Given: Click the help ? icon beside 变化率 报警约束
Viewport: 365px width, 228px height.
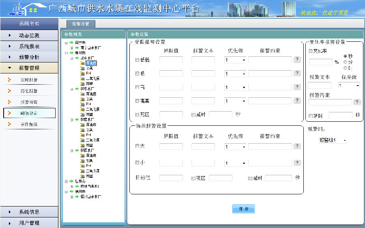Looking at the screenshot, I should 357,102.
